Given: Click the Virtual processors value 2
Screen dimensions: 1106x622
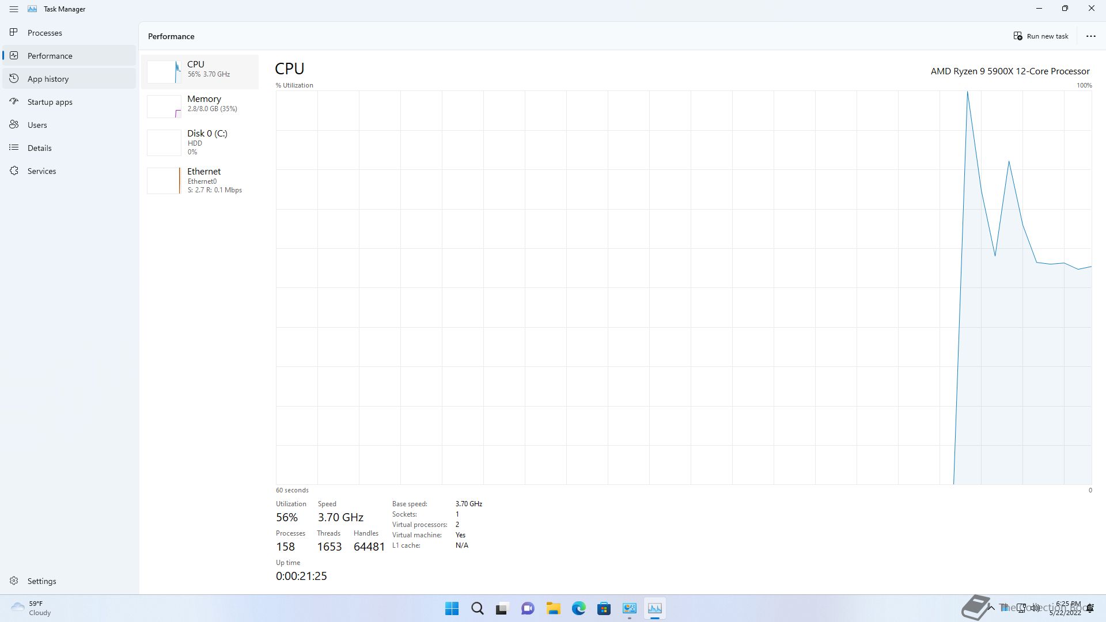Looking at the screenshot, I should tap(457, 525).
